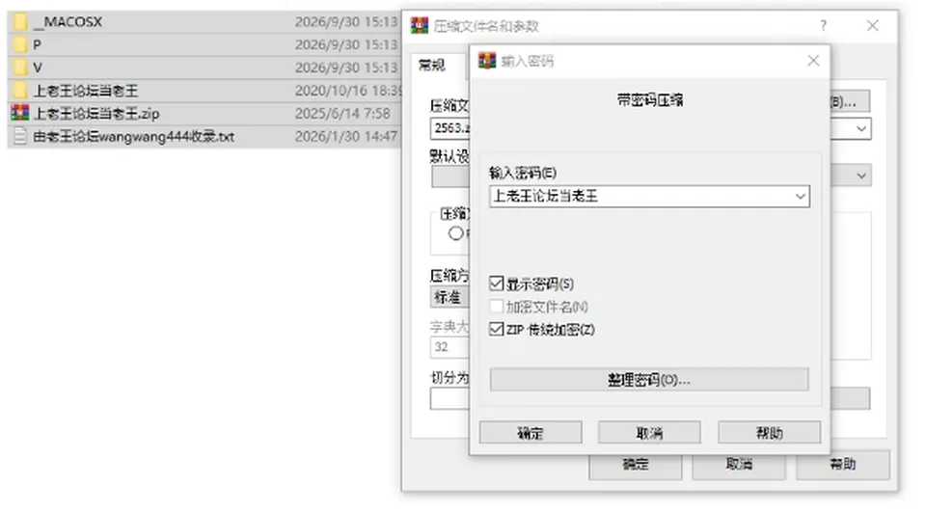The height and width of the screenshot is (513, 926).
Task: Click 取消 in the password dialog
Action: [x=649, y=433]
